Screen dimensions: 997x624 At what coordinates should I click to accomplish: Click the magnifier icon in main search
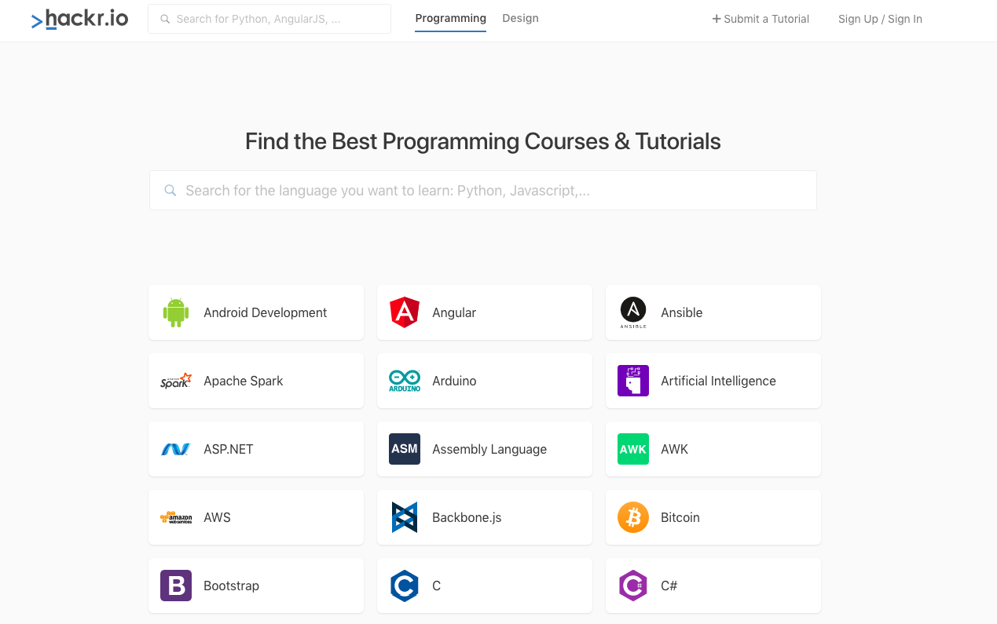pyautogui.click(x=170, y=190)
